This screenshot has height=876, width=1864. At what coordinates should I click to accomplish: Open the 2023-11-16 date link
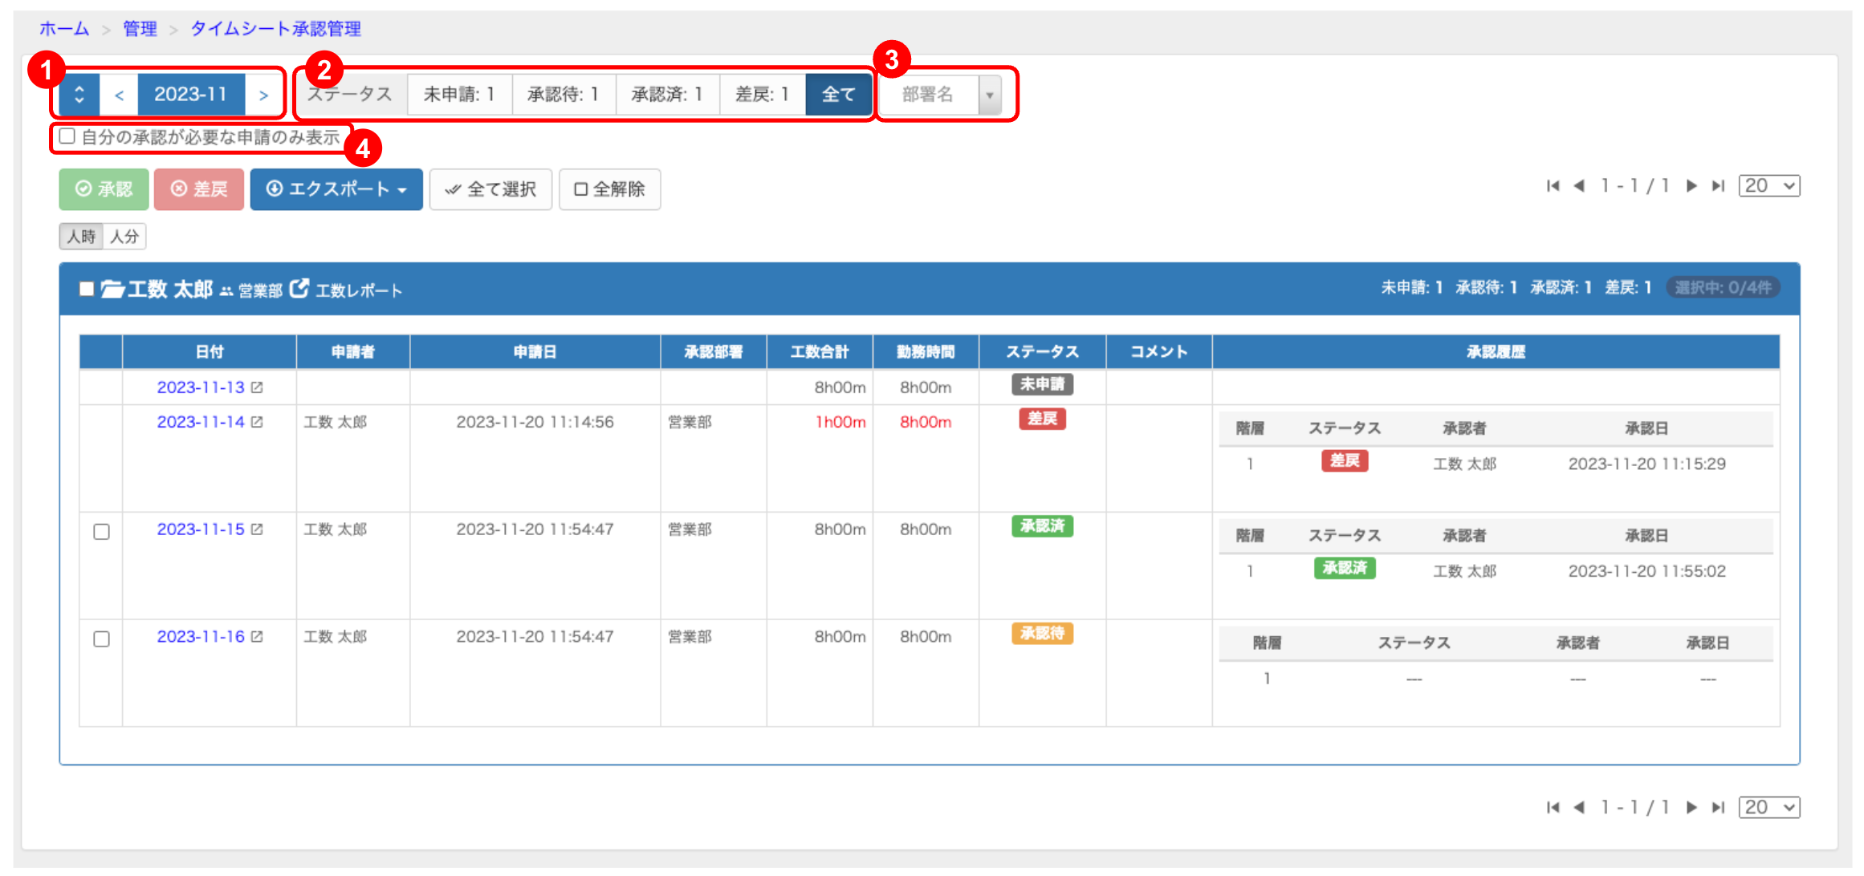201,637
